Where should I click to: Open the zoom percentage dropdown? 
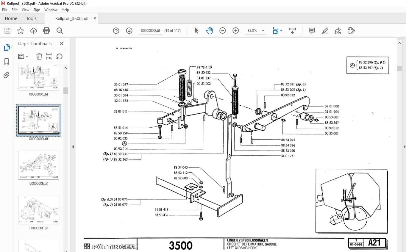pyautogui.click(x=263, y=31)
